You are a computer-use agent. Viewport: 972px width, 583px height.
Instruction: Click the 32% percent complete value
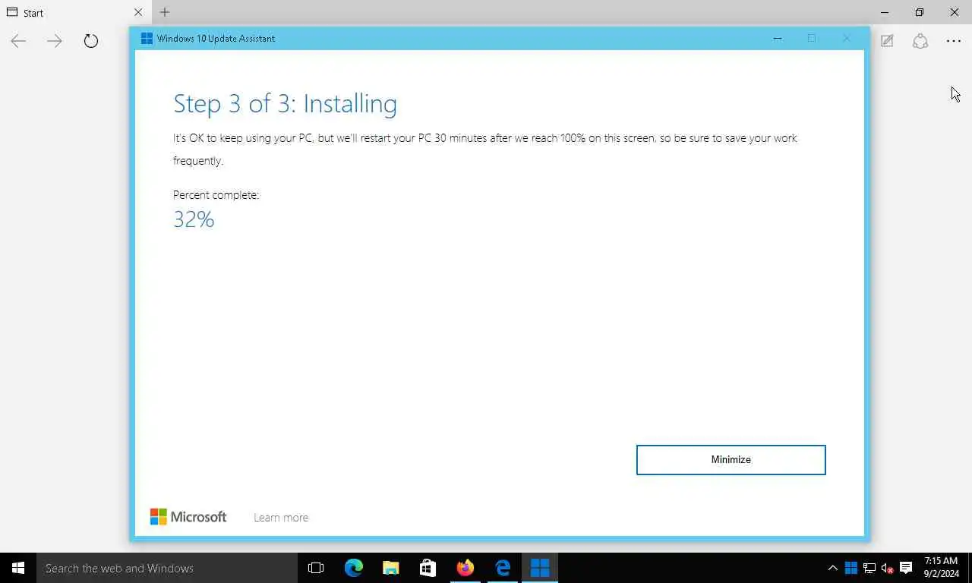coord(194,219)
